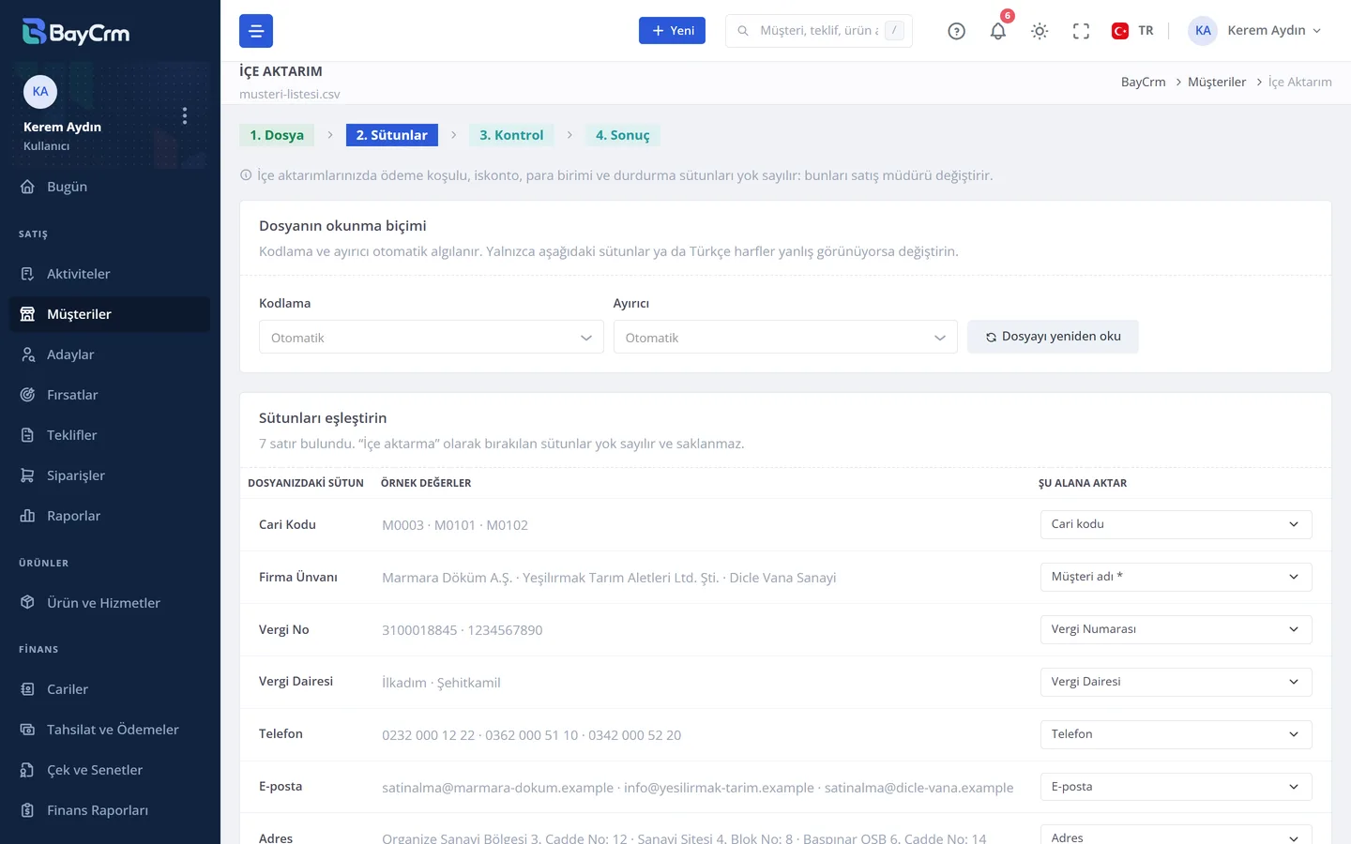
Task: Click the Turkish flag language icon
Action: pyautogui.click(x=1119, y=31)
